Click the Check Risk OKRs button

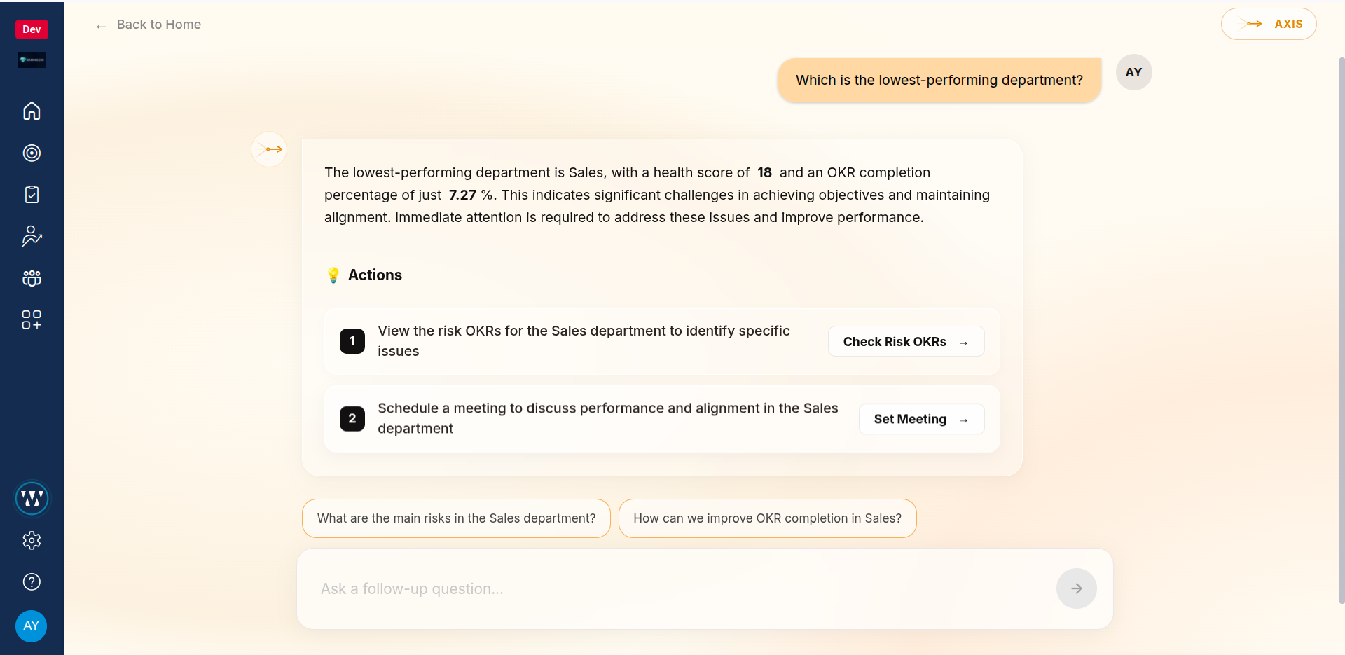pos(906,341)
